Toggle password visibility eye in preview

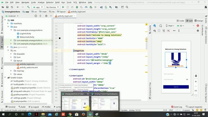(187, 79)
